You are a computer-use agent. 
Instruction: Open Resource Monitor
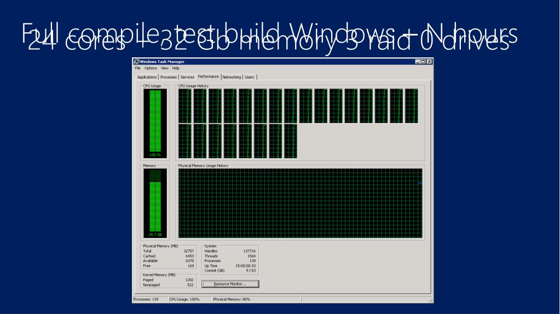(230, 284)
